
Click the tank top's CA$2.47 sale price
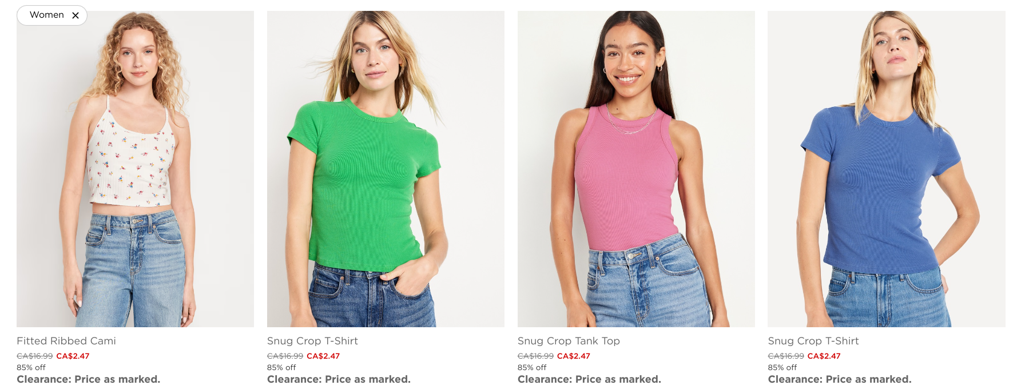click(574, 356)
